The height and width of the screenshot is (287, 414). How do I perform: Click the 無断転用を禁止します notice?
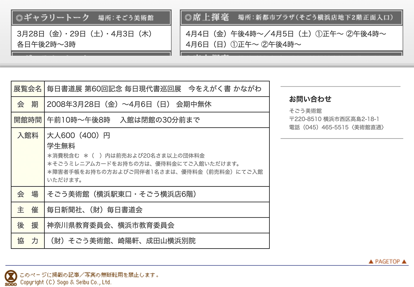pos(90,275)
